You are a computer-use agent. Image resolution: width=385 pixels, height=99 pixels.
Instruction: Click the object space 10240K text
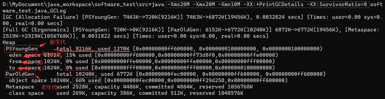tap(39, 80)
